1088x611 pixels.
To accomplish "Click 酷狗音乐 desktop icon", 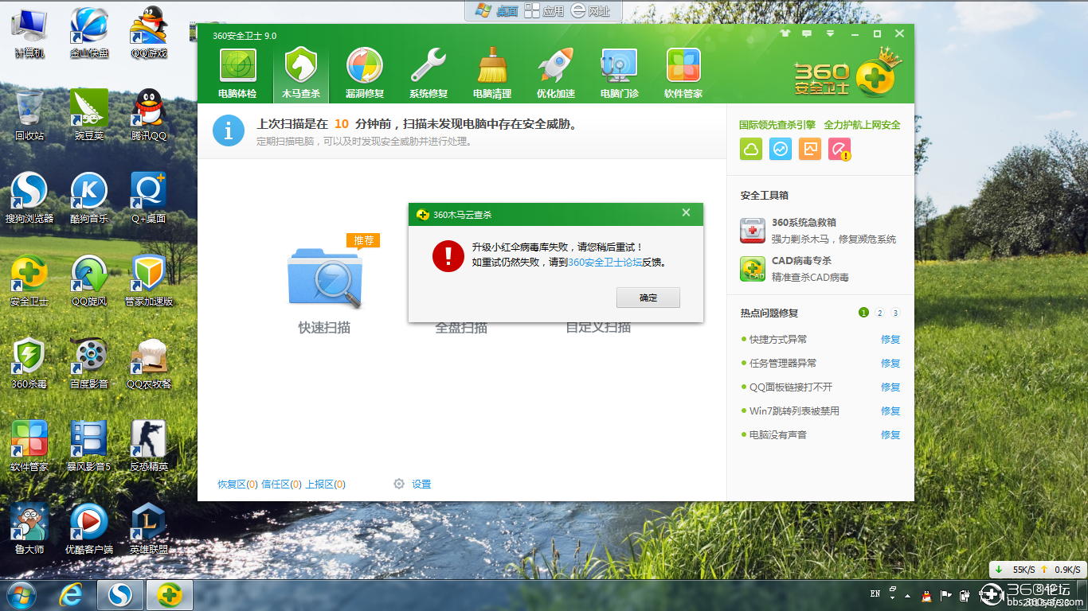I will point(89,198).
